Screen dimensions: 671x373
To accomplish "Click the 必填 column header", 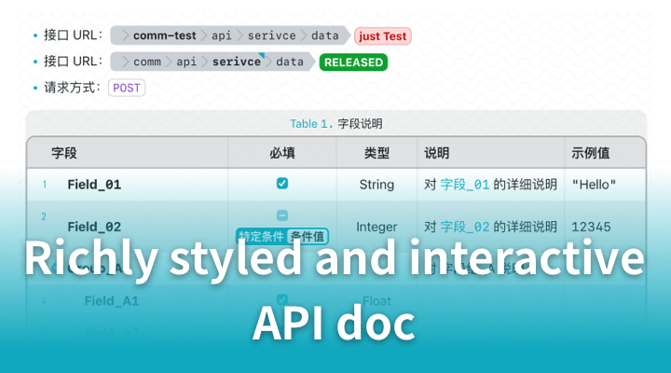I will point(282,153).
